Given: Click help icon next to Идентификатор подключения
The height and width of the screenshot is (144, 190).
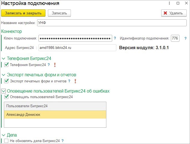Looking at the screenshot, I should click(185, 38).
